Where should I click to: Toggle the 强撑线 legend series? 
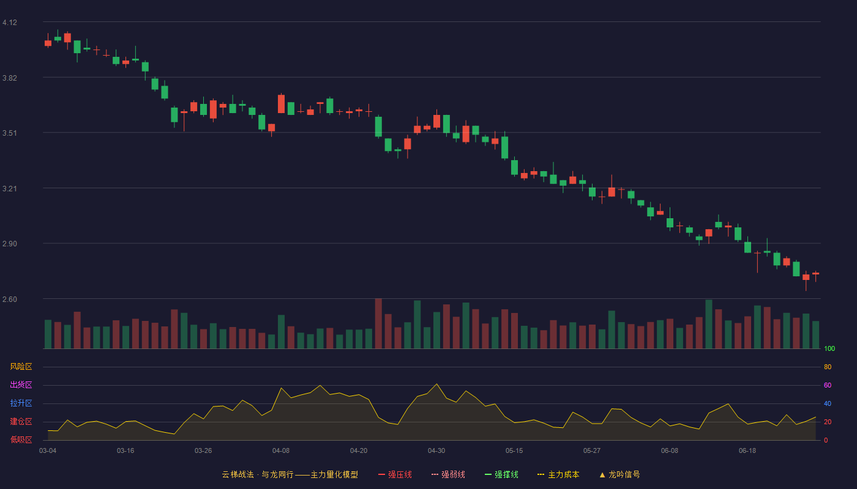pos(501,474)
